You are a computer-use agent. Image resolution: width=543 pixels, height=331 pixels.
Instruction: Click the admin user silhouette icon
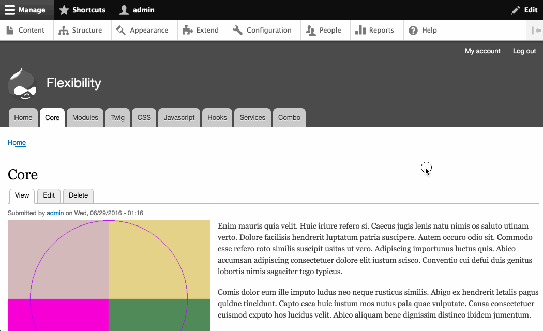[124, 10]
